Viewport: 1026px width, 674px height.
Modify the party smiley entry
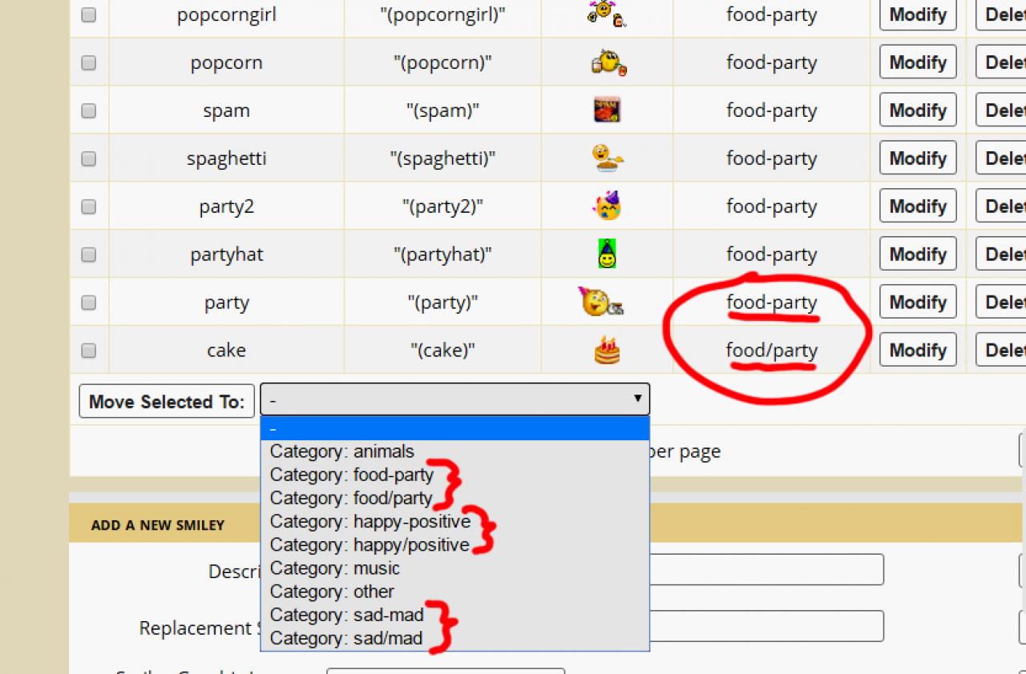click(918, 303)
